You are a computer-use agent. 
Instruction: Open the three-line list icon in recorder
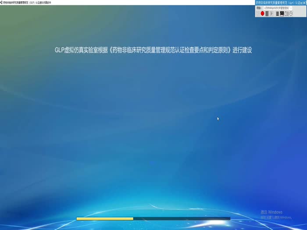(x=277, y=14)
